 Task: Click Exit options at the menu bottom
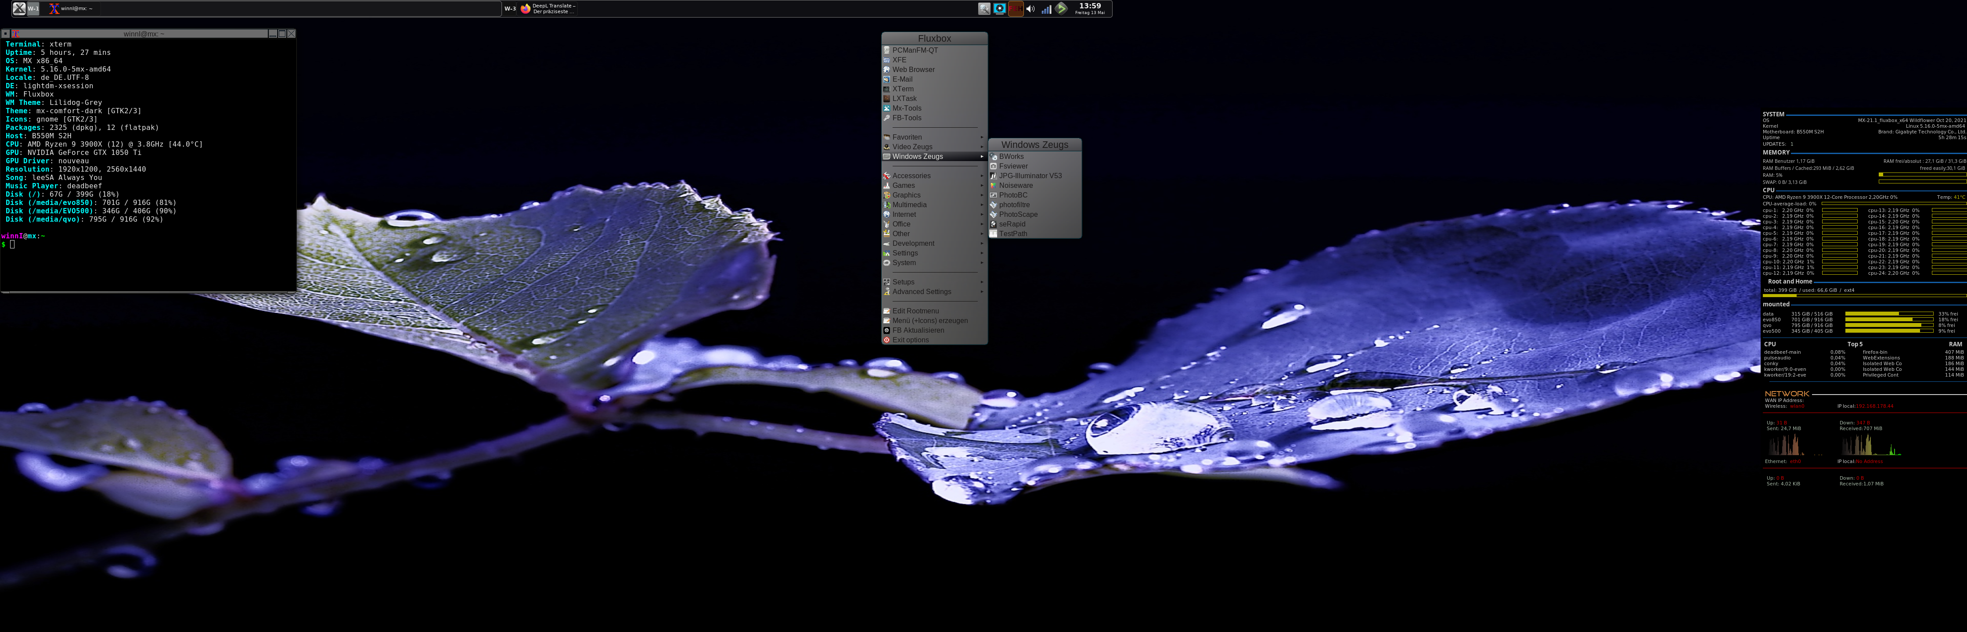click(910, 340)
